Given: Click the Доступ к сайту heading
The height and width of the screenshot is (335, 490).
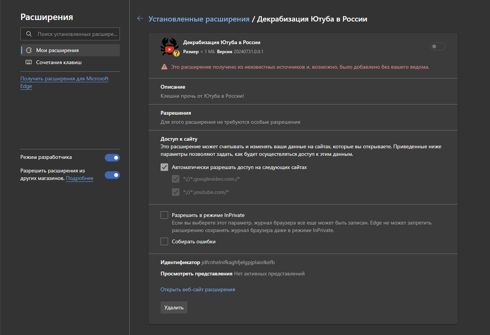Looking at the screenshot, I should tap(179, 139).
